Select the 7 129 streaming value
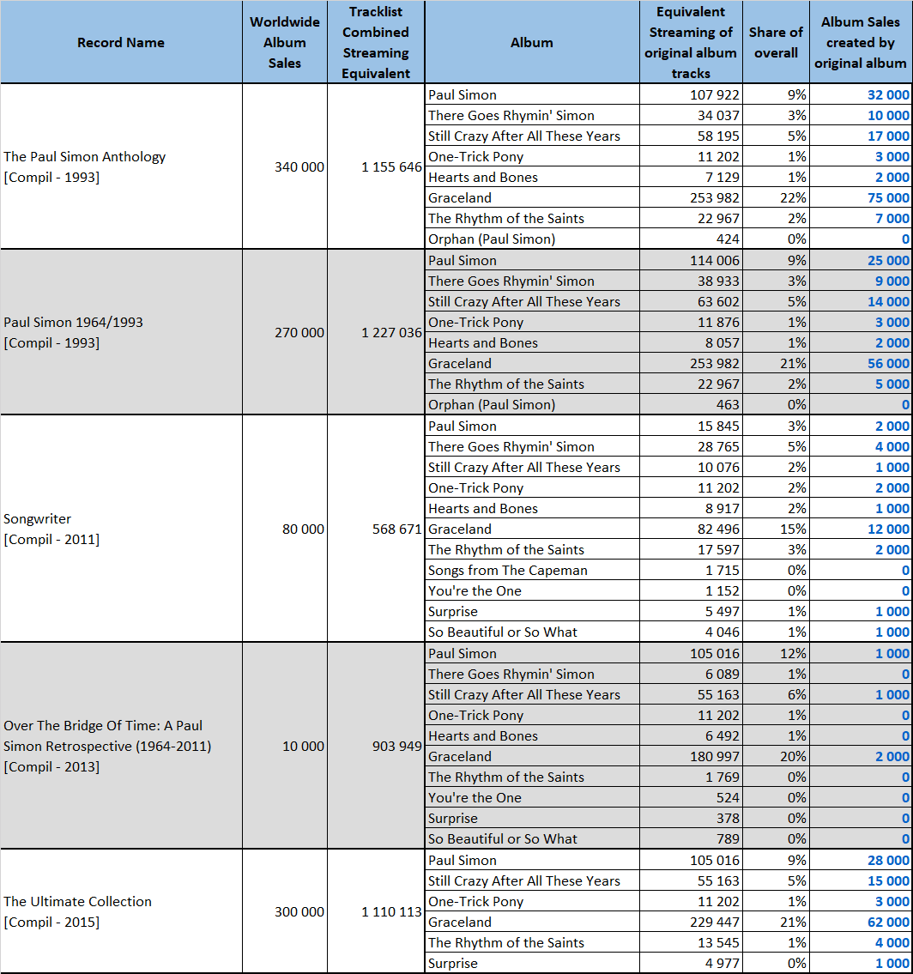This screenshot has height=974, width=913. [x=691, y=177]
